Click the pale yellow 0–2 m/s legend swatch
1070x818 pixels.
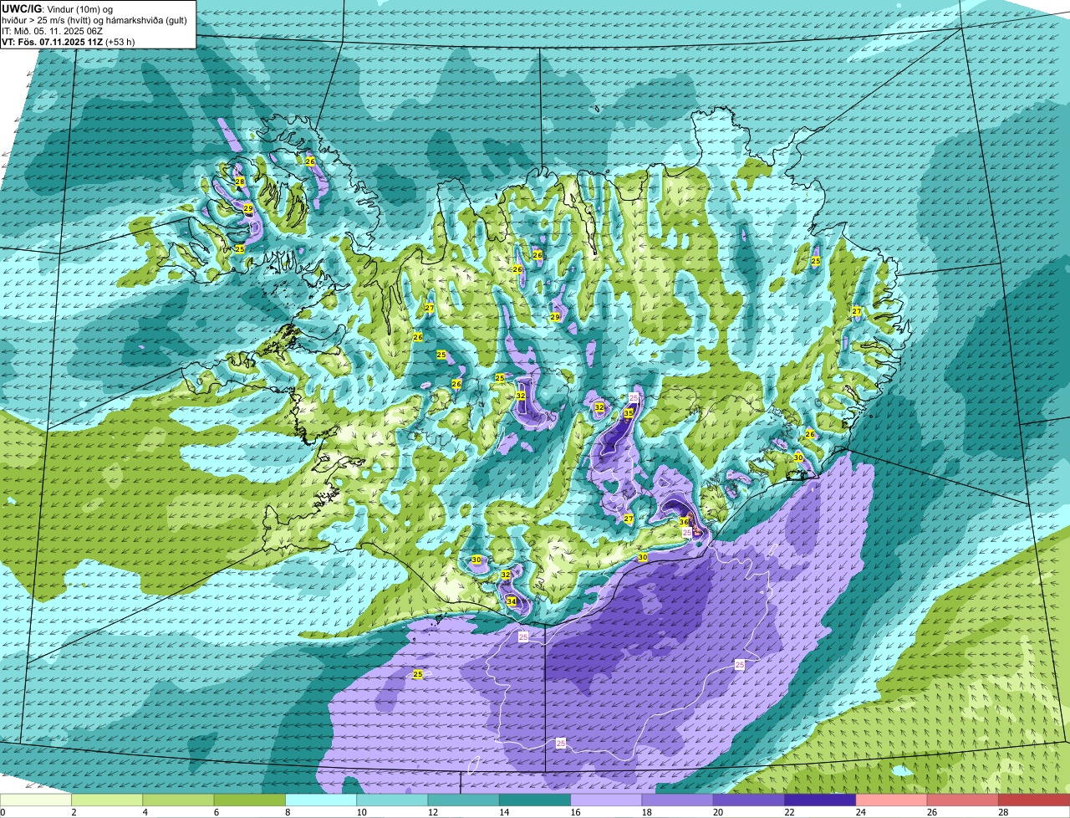(36, 800)
